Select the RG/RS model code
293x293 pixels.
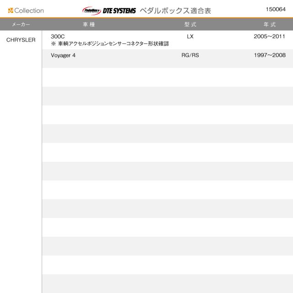[190, 55]
